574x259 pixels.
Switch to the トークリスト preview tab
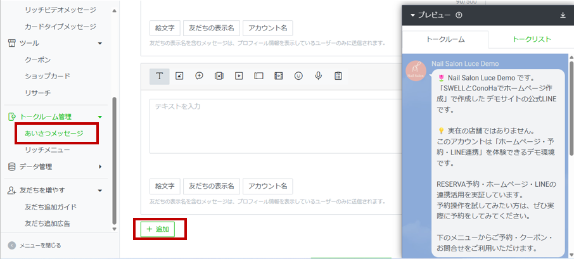[x=532, y=39]
